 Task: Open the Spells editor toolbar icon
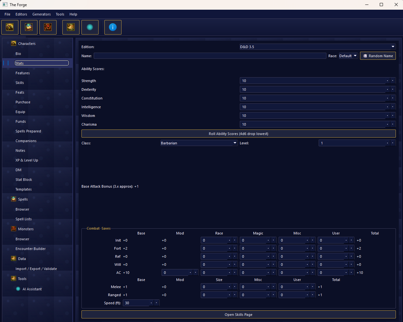29,27
